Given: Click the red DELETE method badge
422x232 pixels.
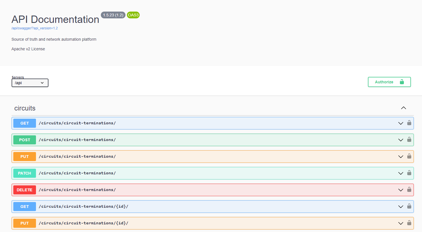Looking at the screenshot, I should [25, 190].
